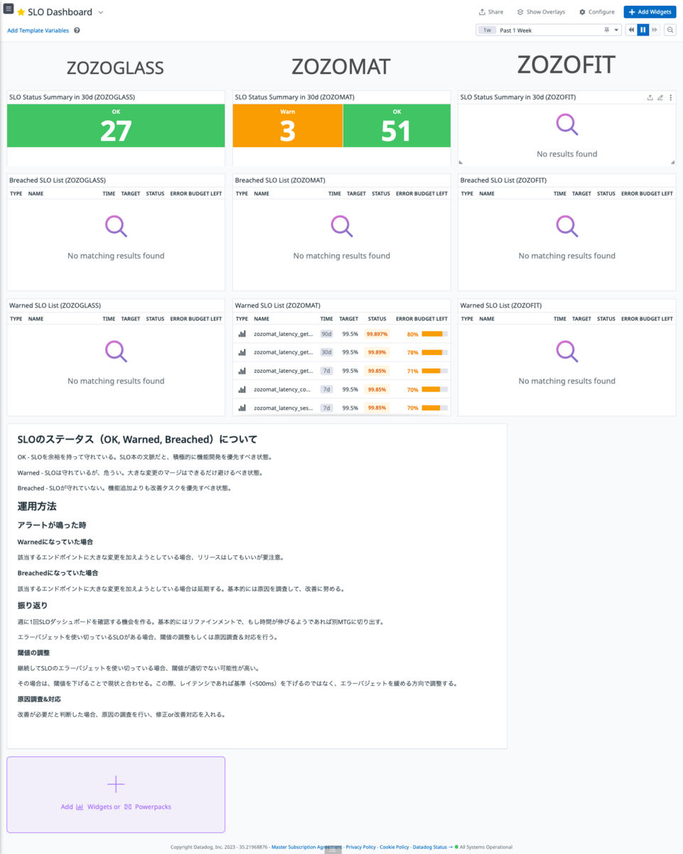
Task: Open help icon beside Add Template Variables
Action: tap(77, 31)
